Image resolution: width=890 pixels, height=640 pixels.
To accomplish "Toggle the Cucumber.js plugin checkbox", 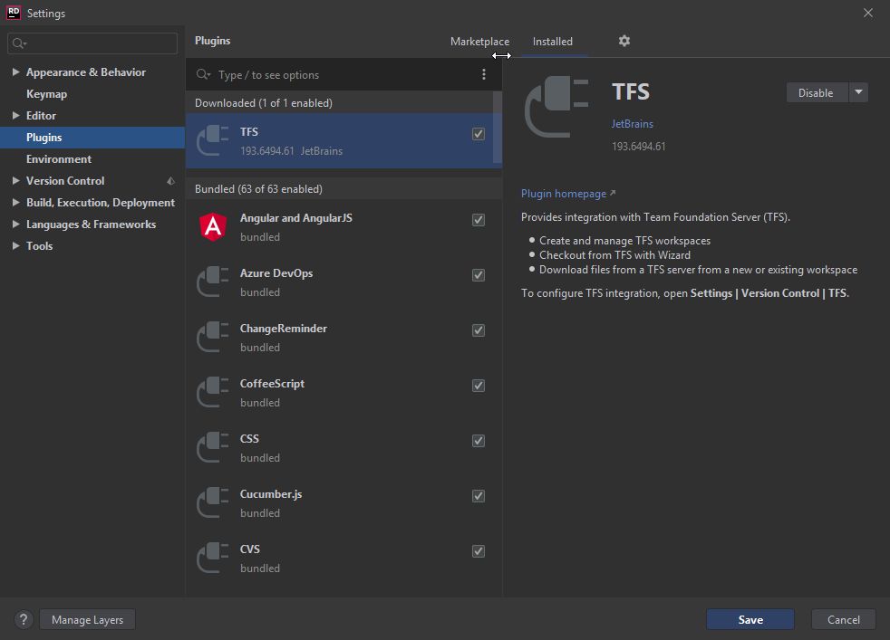I will pos(479,496).
